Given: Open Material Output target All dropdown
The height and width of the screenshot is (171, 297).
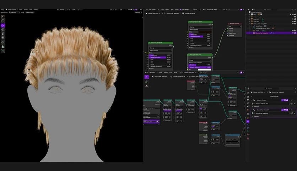Looking at the screenshot, I should (x=235, y=26).
